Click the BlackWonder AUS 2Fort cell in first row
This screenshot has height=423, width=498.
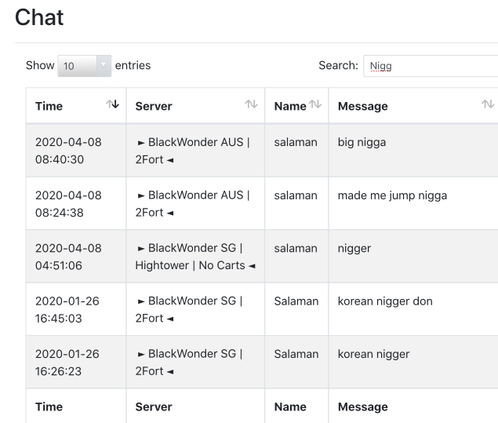pos(195,151)
